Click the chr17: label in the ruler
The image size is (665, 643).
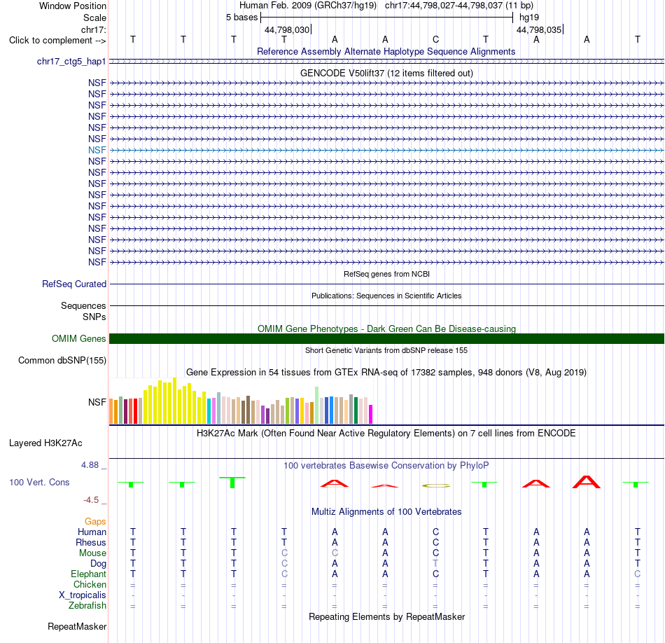[x=93, y=29]
